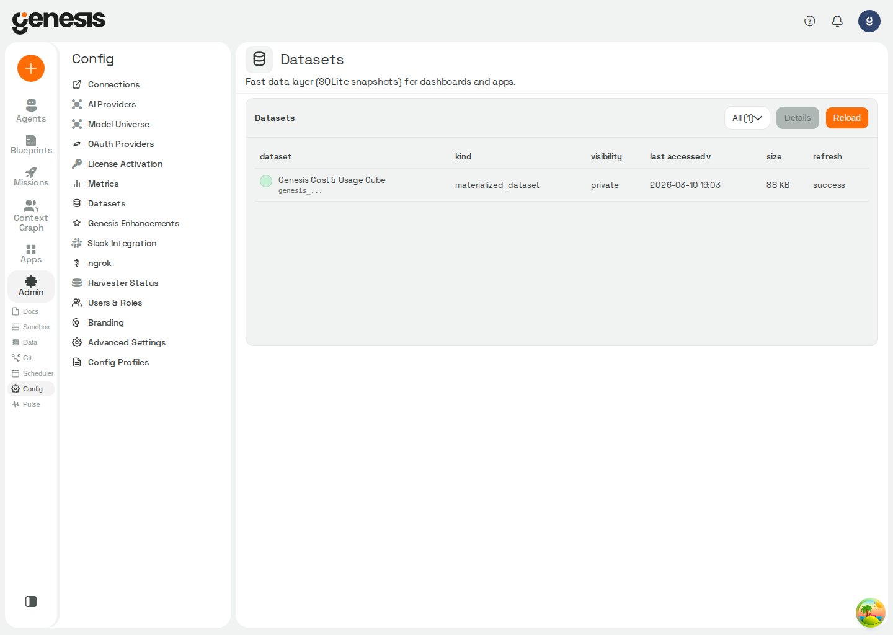Click the palm tree island icon
Screen dimensions: 893x635
coord(871,613)
